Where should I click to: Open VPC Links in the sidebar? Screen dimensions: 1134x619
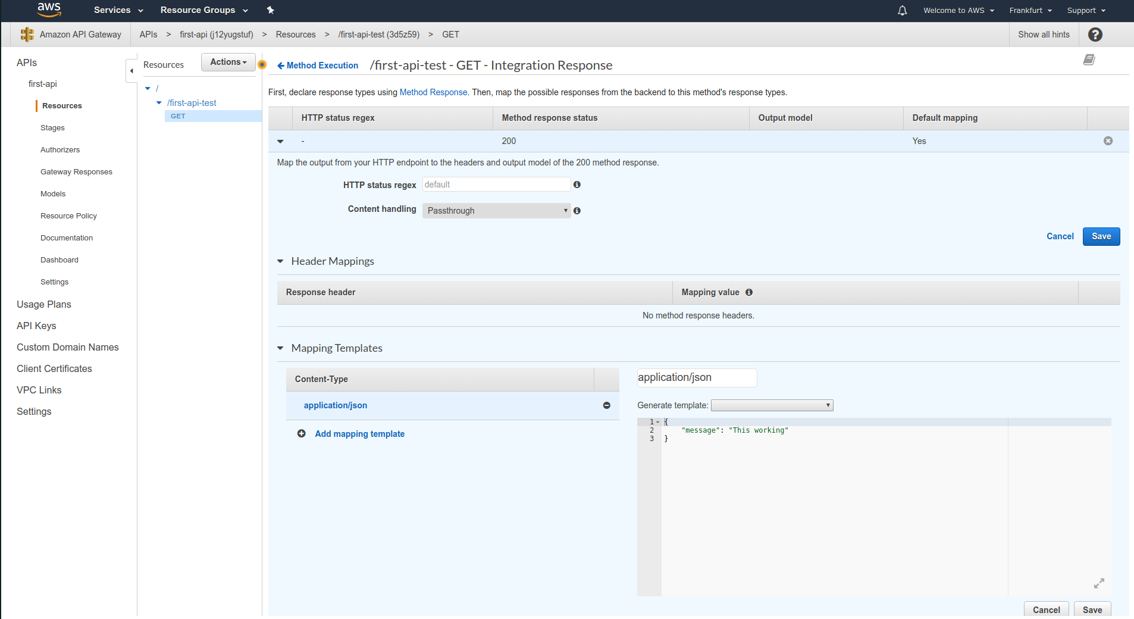click(x=39, y=390)
